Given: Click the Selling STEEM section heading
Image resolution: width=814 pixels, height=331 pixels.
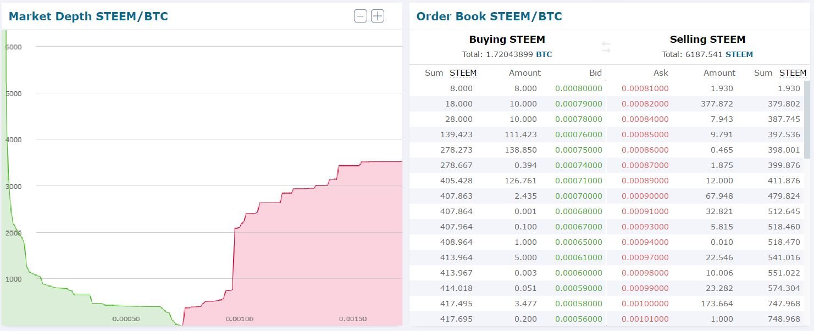Looking at the screenshot, I should (707, 39).
